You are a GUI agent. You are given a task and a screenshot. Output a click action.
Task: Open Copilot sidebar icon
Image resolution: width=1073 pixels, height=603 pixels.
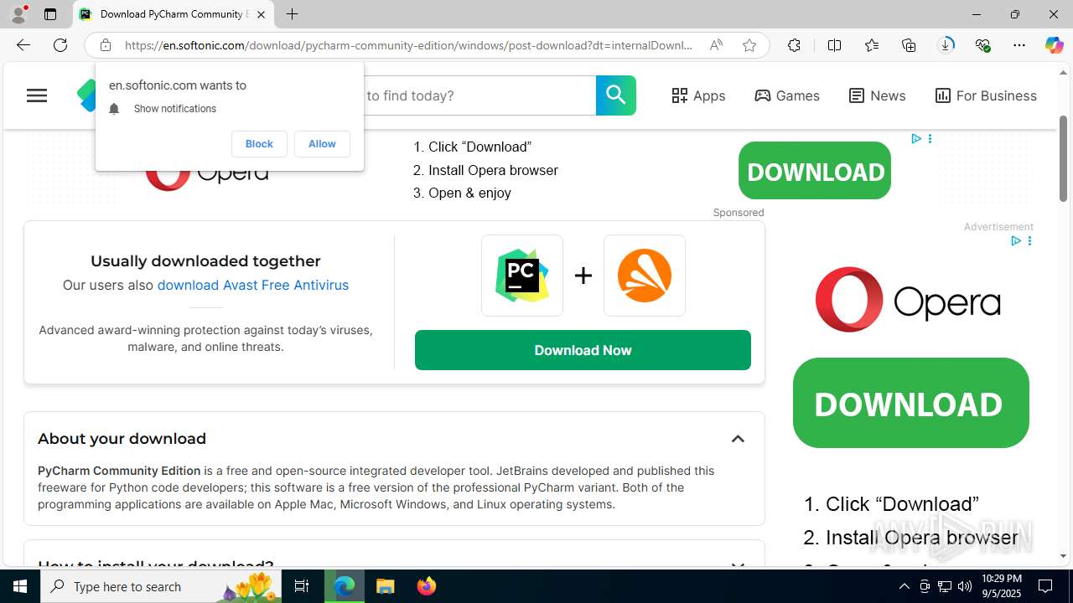pos(1055,45)
